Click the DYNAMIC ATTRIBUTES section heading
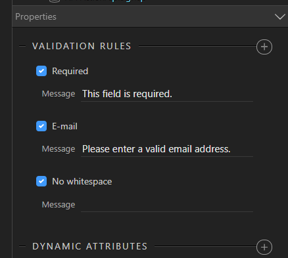The image size is (288, 258). point(90,246)
